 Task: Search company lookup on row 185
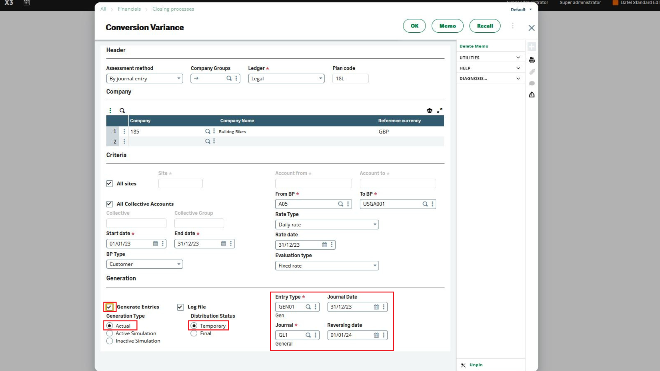click(x=208, y=131)
